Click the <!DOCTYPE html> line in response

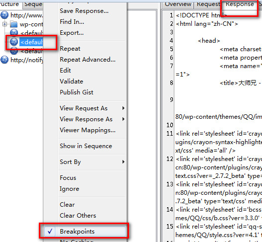(201, 15)
